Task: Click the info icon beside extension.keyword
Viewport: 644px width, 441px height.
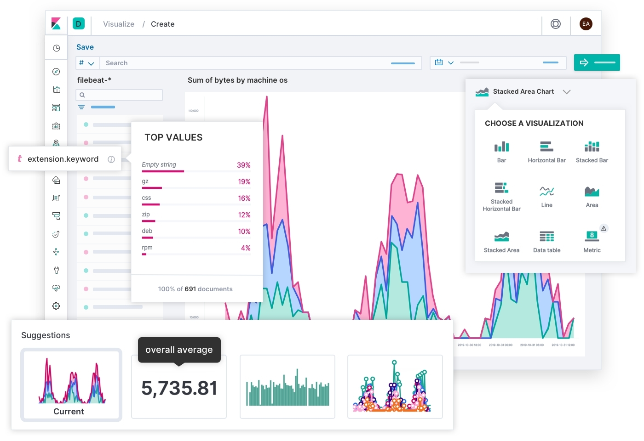Action: click(x=111, y=159)
